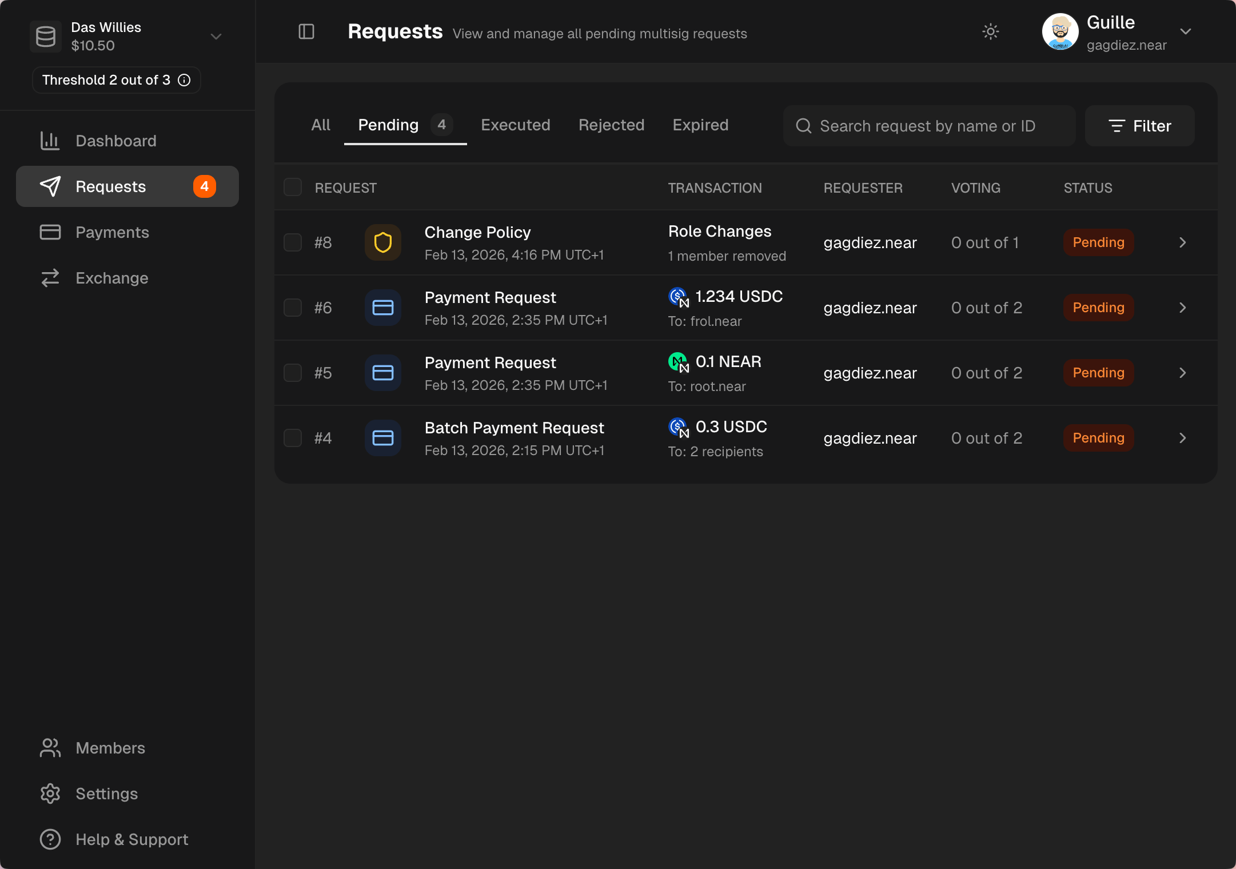This screenshot has width=1236, height=869.
Task: Select the checkbox for request #8
Action: 293,242
